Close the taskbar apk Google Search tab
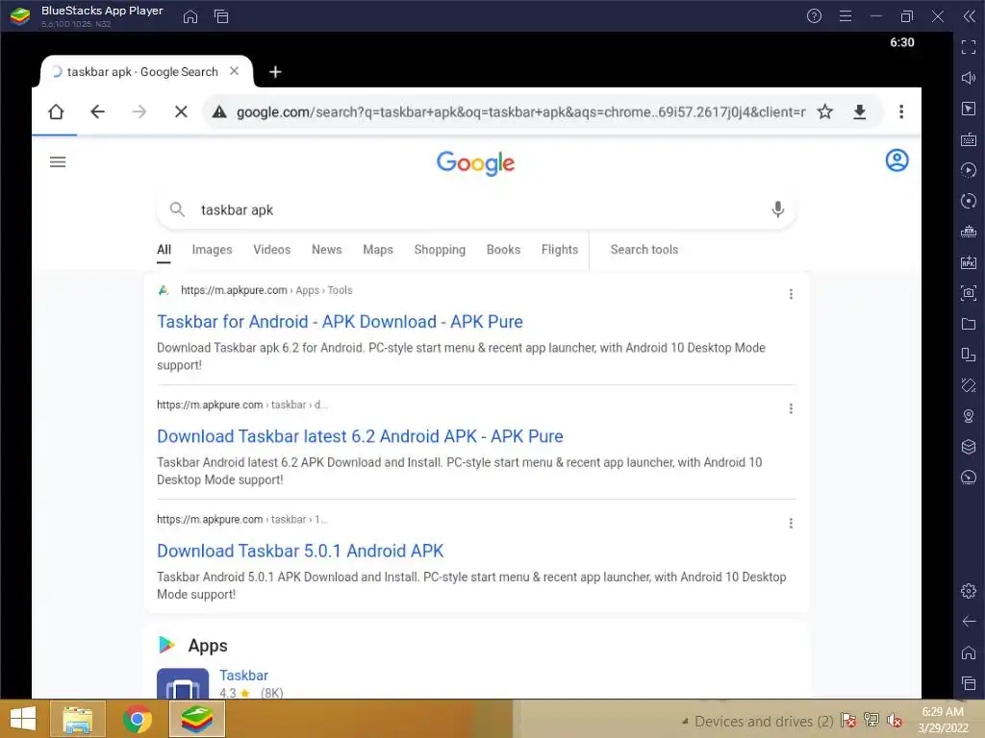Image resolution: width=985 pixels, height=738 pixels. (x=235, y=71)
